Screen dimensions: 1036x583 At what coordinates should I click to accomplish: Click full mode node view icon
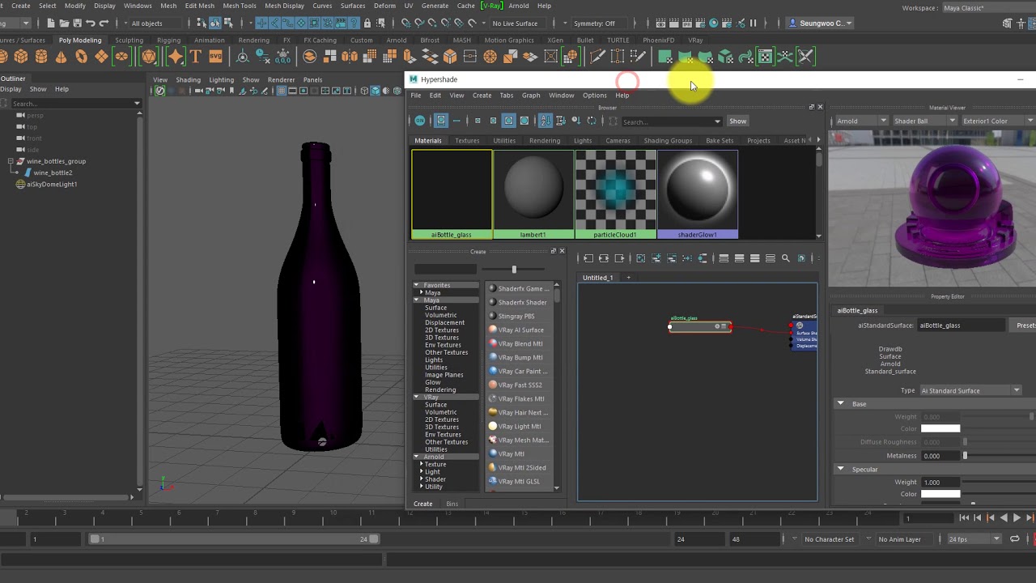point(754,258)
